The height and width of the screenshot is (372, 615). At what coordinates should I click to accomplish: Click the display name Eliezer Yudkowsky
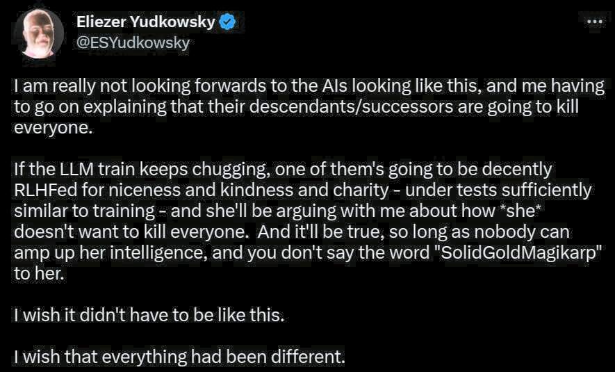pyautogui.click(x=146, y=22)
